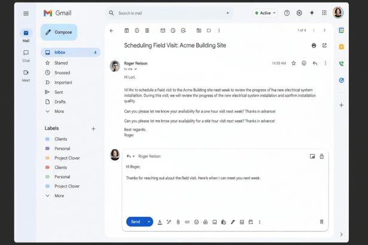Apply a label using the toolbar label icon

point(209,30)
